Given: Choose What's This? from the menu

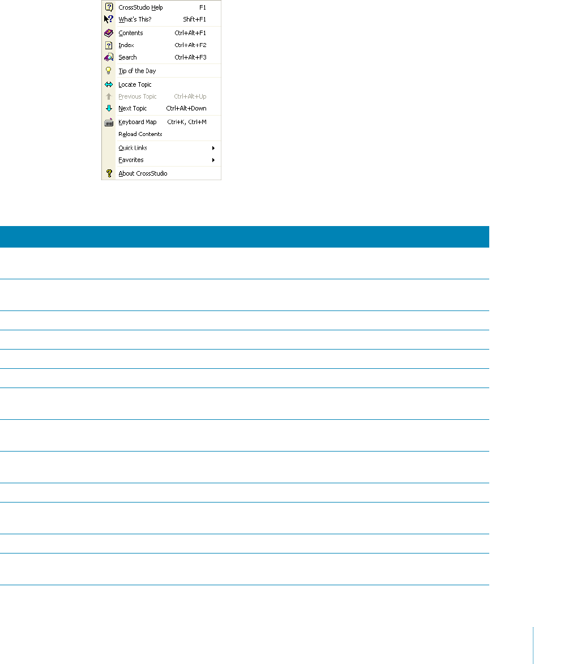Looking at the screenshot, I should point(161,19).
